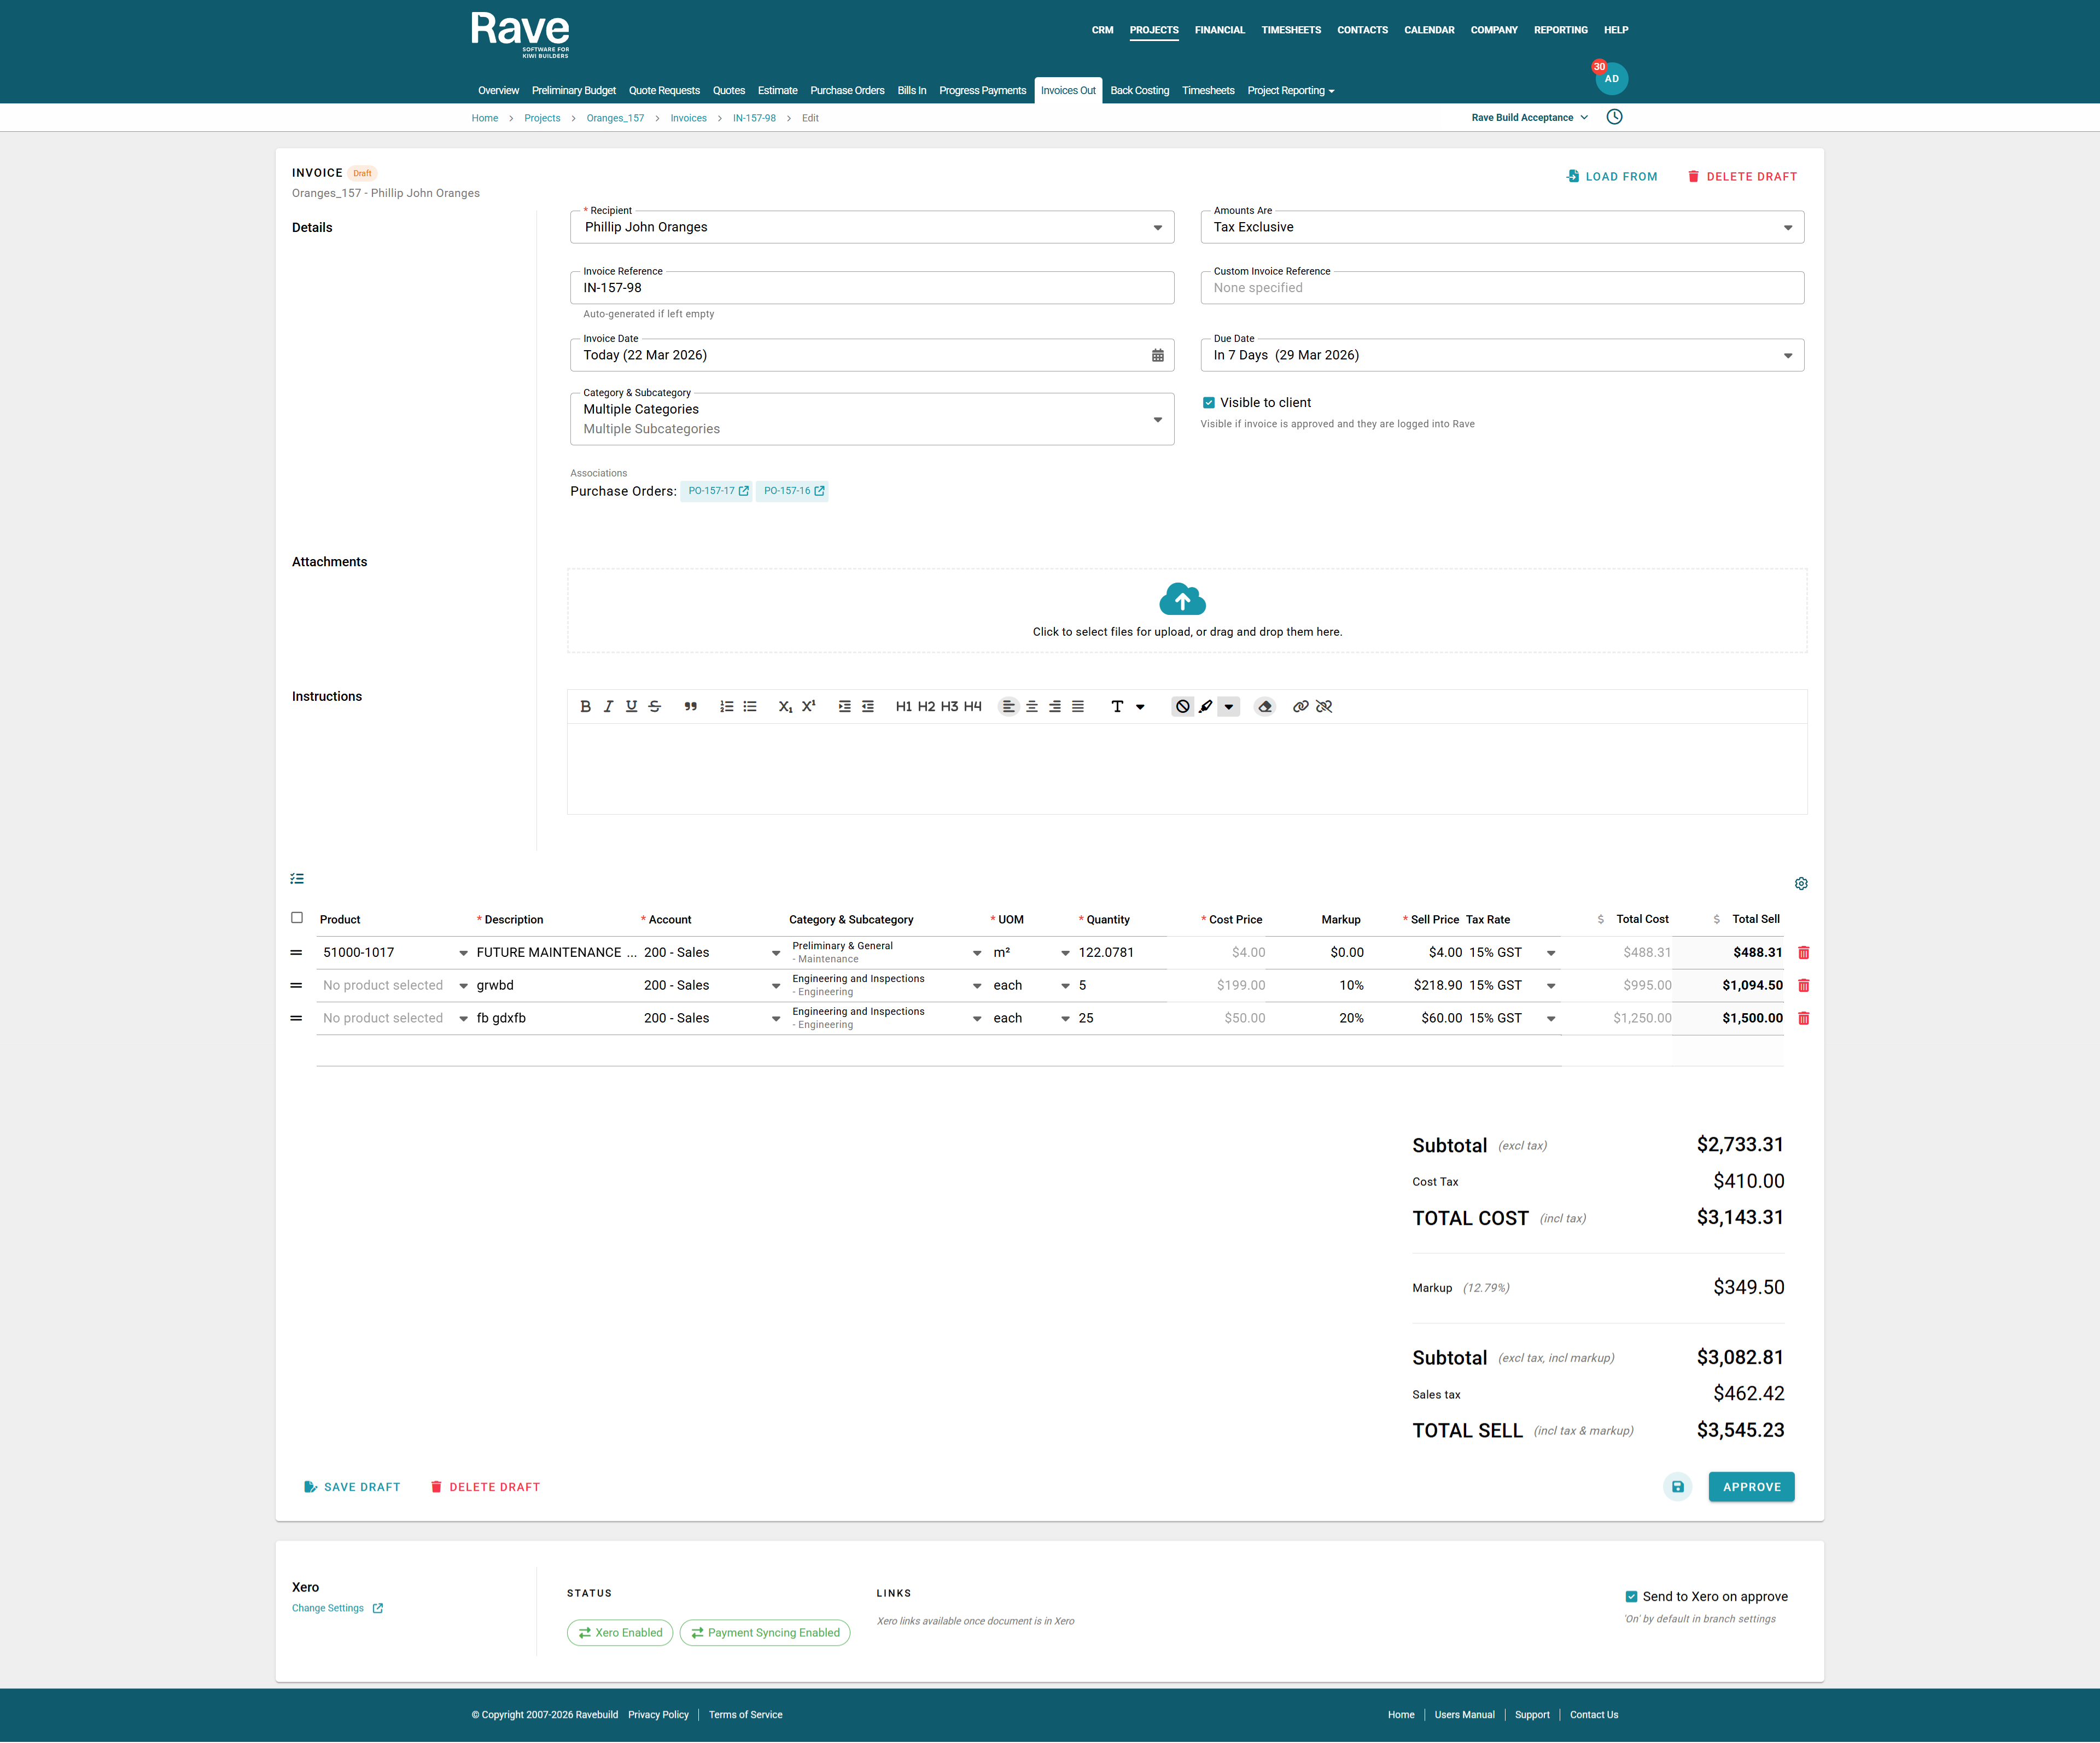
Task: Delete the grwbd line item
Action: click(1803, 985)
